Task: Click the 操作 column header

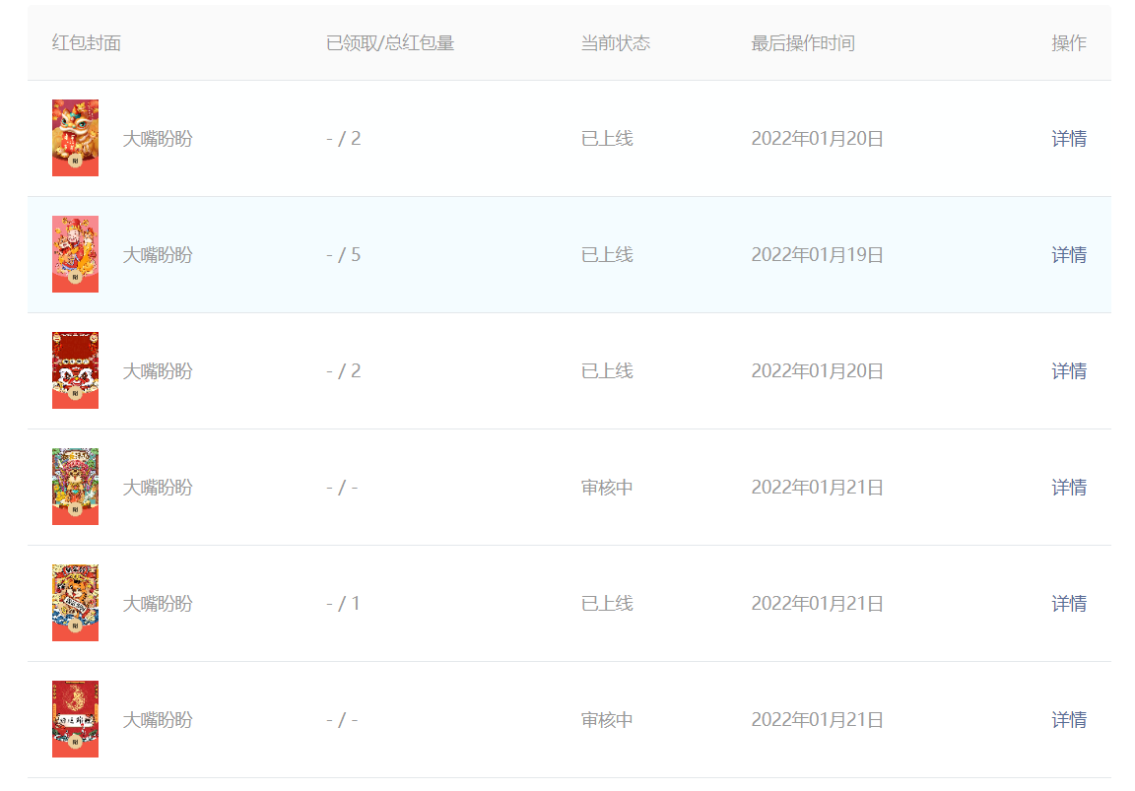Action: click(x=1069, y=42)
